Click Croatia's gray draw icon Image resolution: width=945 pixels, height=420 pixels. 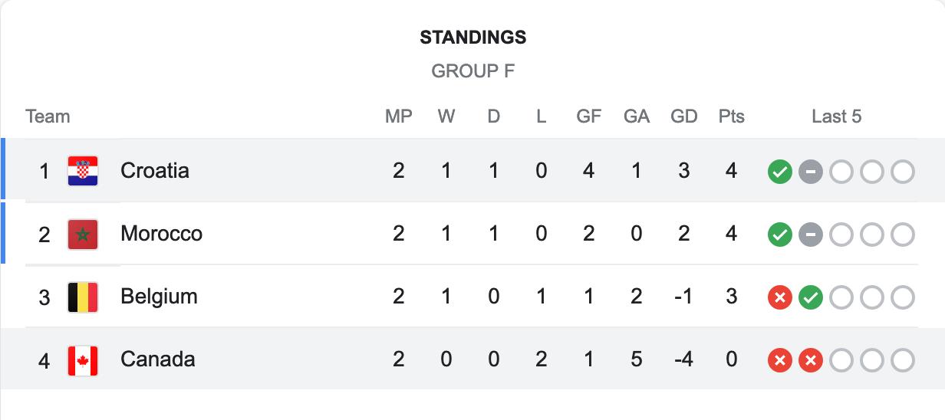811,172
